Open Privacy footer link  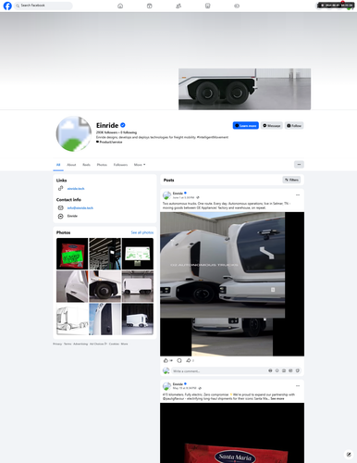[57, 344]
